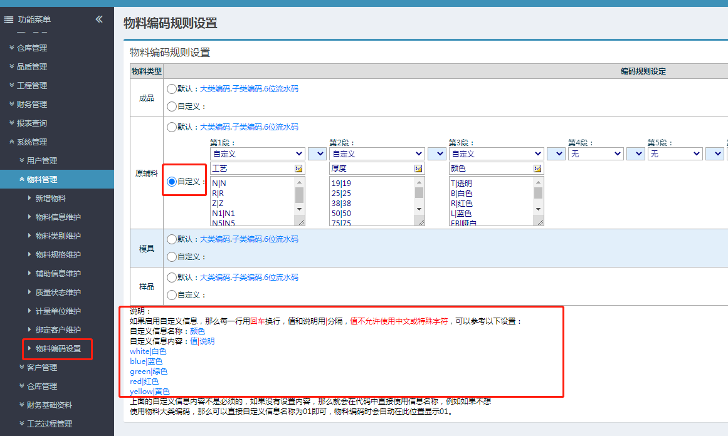Select 自定义 radio for 原辅料
The height and width of the screenshot is (436, 728).
point(172,182)
